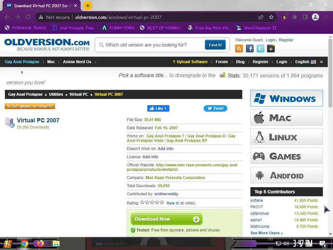
Task: Open the Chrome profile avatar
Action: (x=315, y=17)
